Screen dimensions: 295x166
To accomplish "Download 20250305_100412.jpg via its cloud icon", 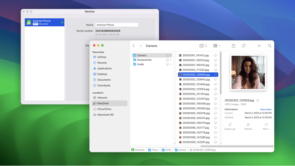I will pyautogui.click(x=216, y=118).
